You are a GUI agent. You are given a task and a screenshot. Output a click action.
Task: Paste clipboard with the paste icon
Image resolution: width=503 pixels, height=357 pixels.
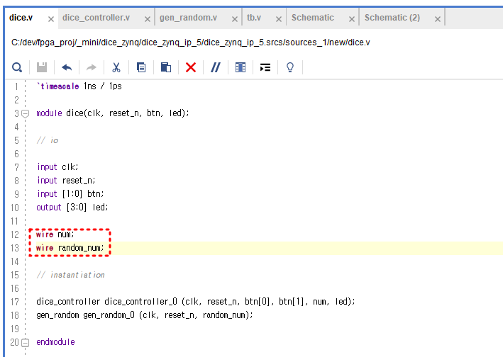166,67
